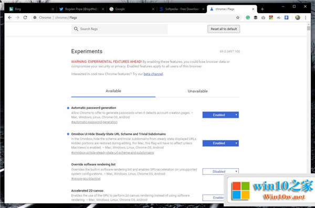
Task: Open the green Grammarly-style extension icon
Action: coord(248,18)
